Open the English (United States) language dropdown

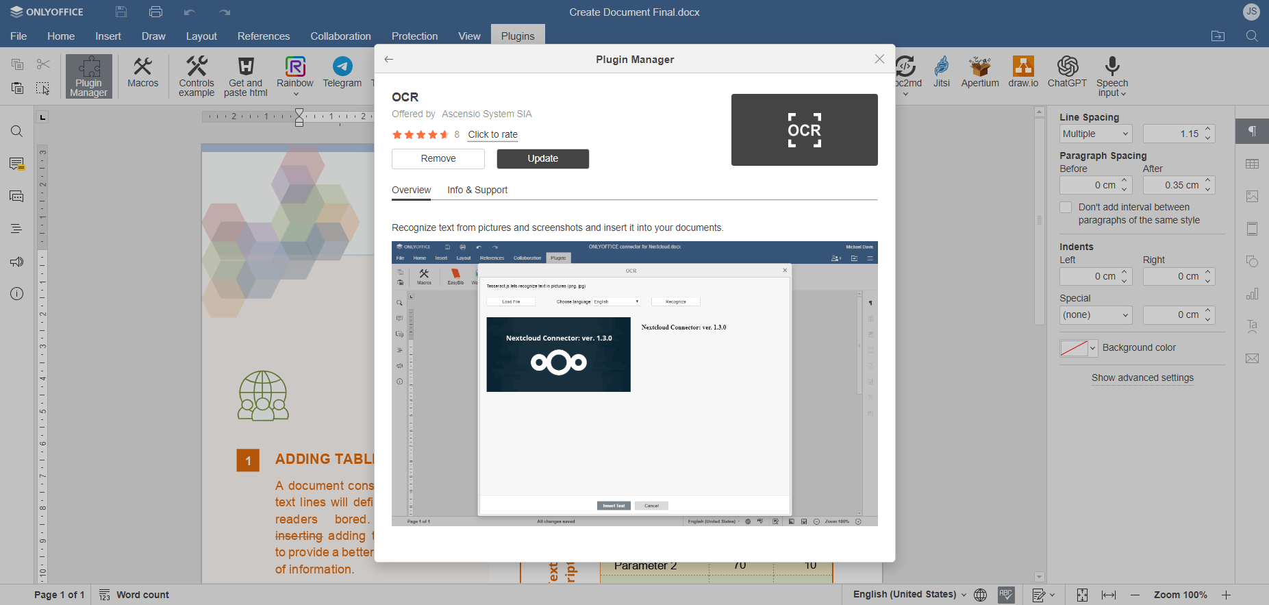(x=910, y=594)
